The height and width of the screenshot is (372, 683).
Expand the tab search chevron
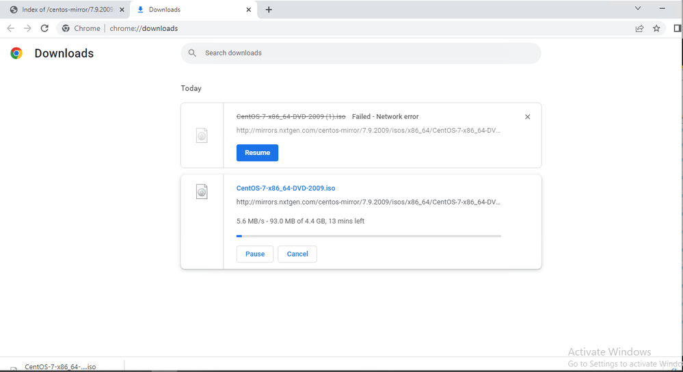(638, 9)
